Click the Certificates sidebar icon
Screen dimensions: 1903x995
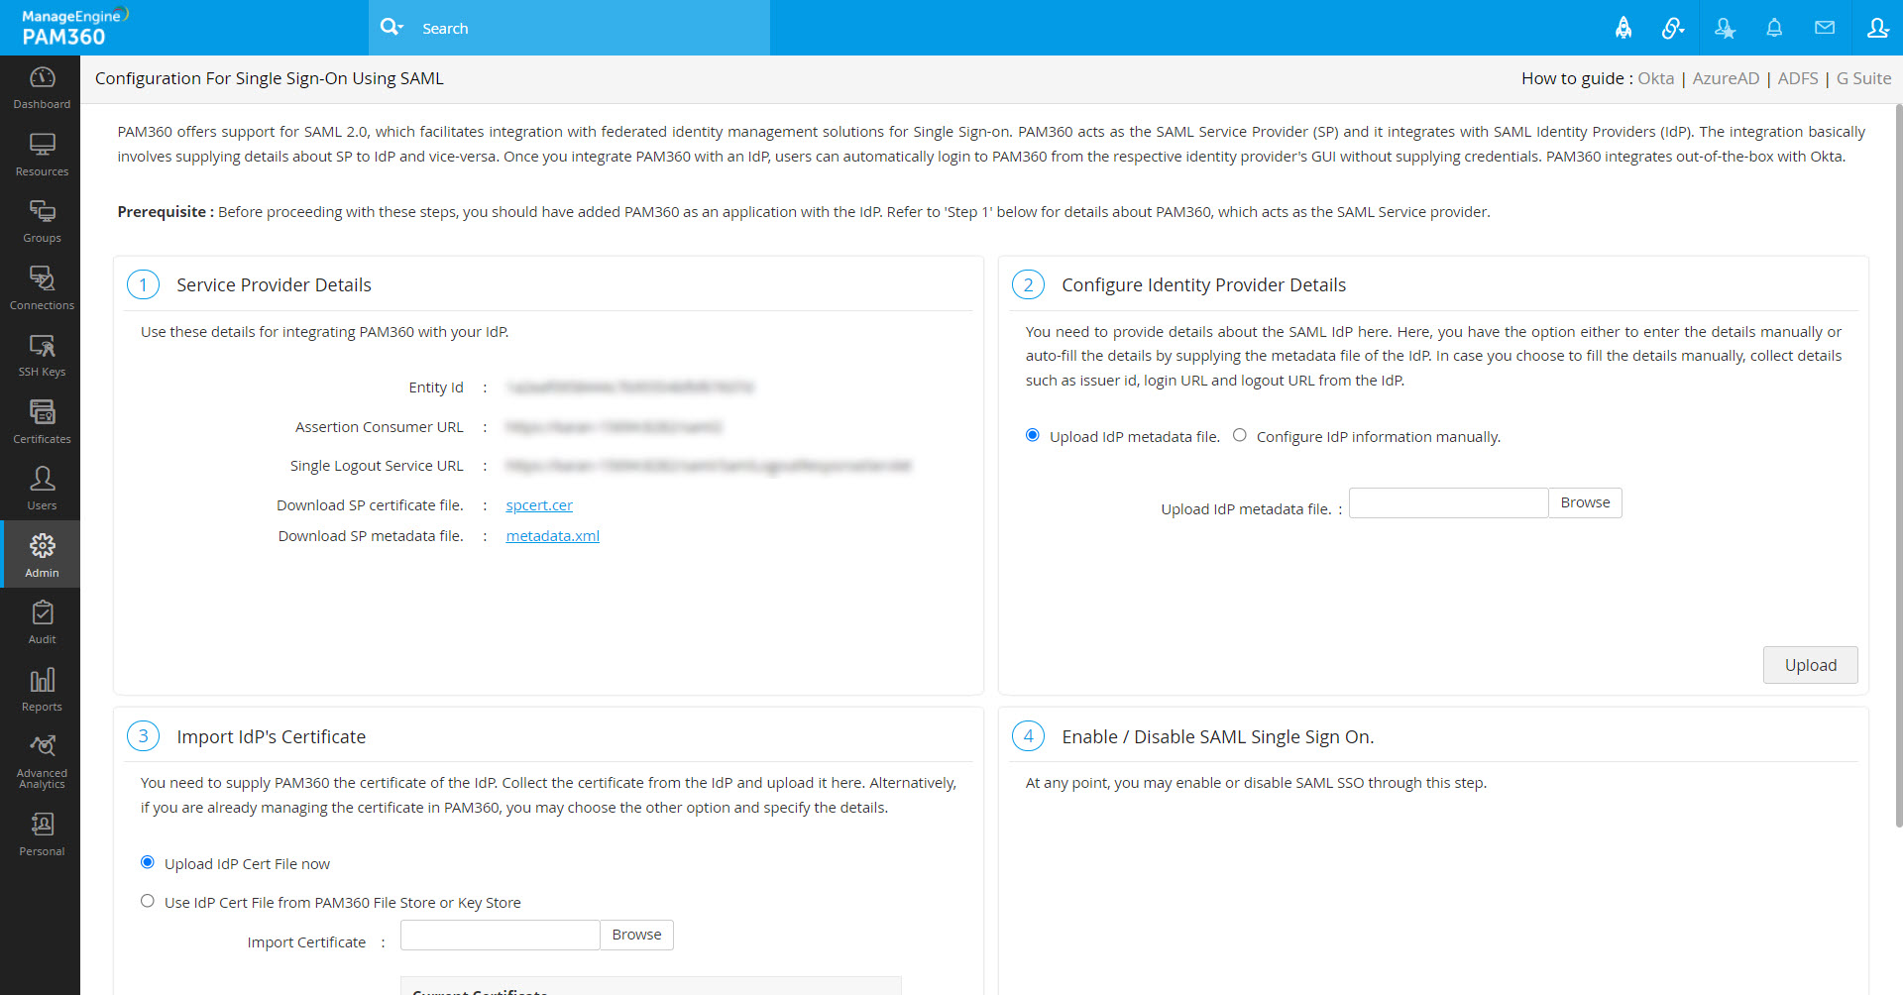(x=41, y=420)
